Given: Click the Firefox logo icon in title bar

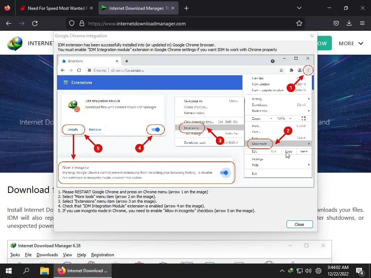Looking at the screenshot, I should (x=7, y=8).
